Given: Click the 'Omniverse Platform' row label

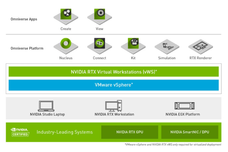Looking at the screenshot, I should point(27,48).
